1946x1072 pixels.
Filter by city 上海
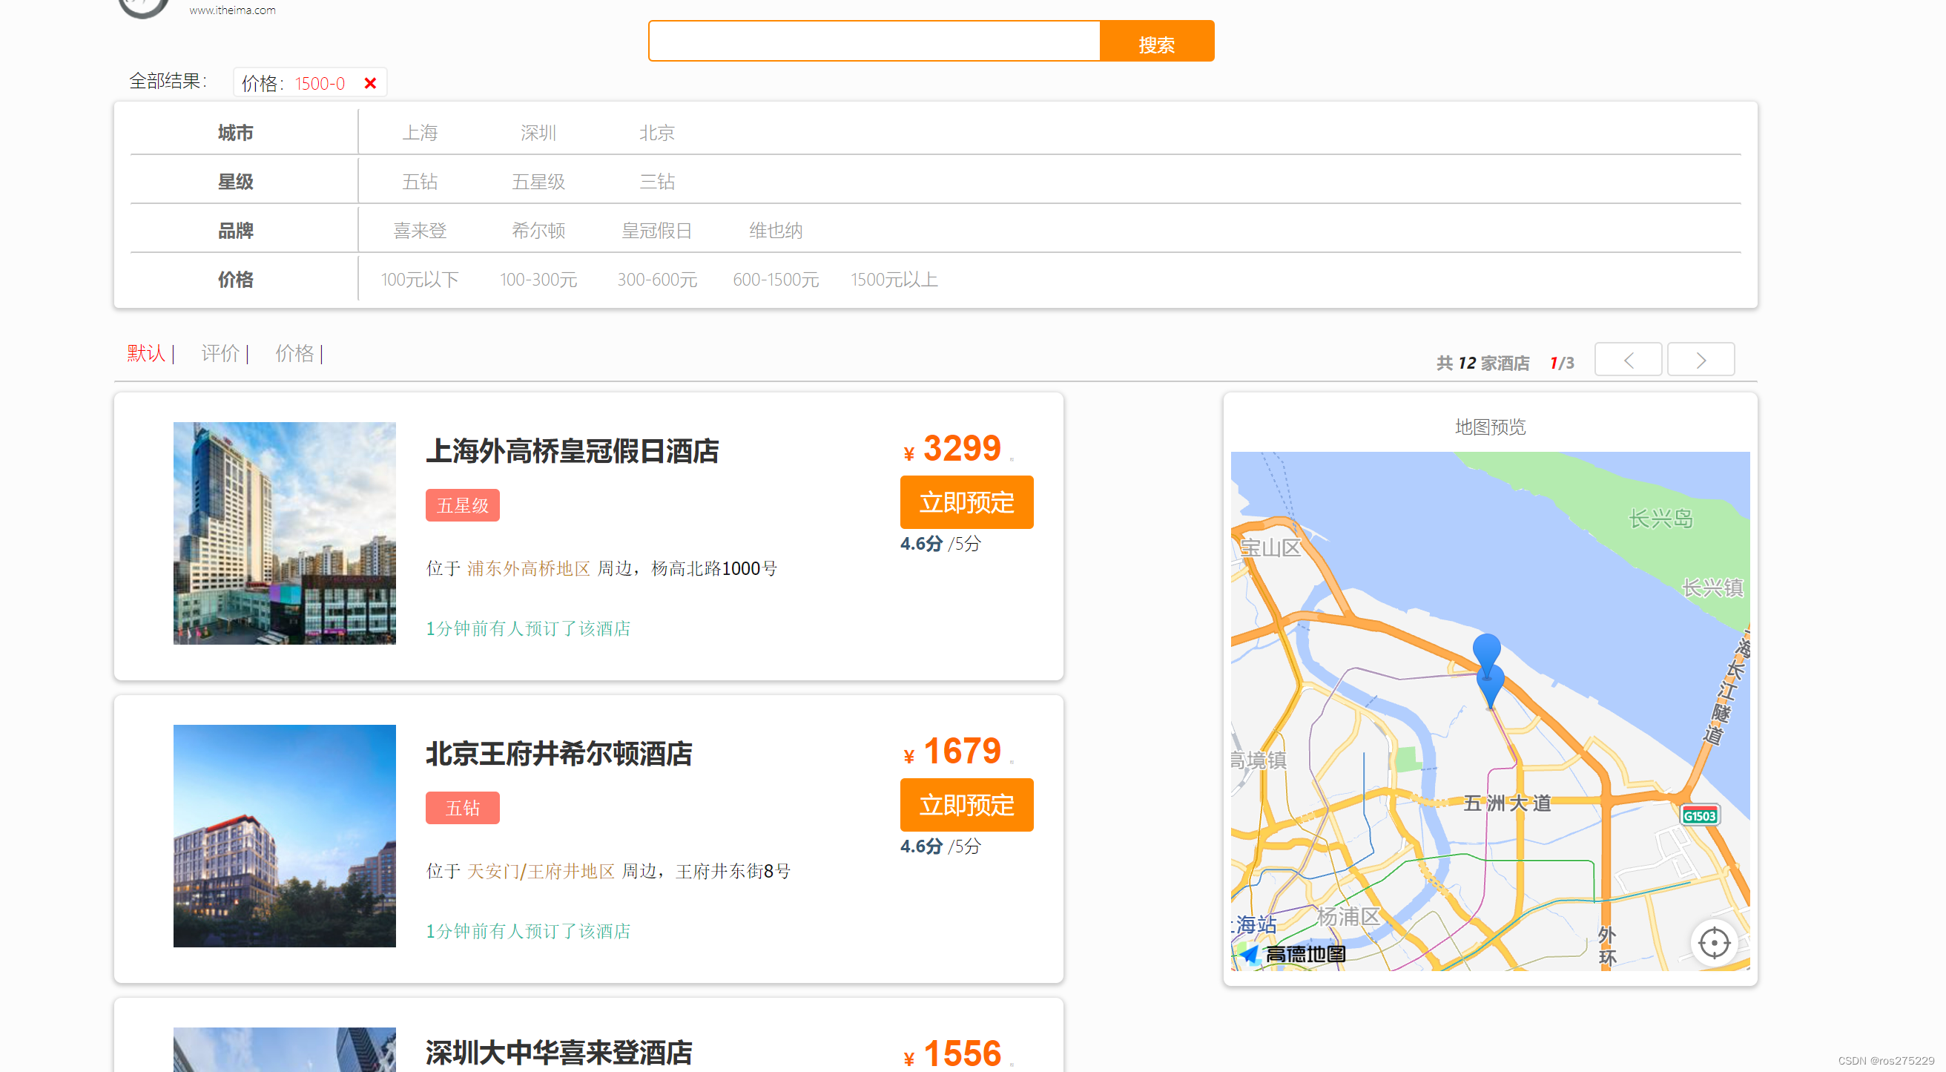[420, 133]
